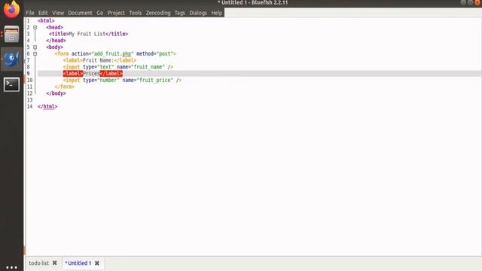Close the Untitled 1 tab

coord(97,263)
